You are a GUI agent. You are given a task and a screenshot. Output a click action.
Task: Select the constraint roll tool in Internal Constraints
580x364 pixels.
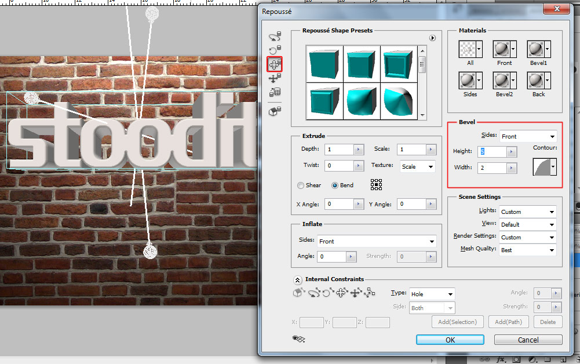point(328,293)
